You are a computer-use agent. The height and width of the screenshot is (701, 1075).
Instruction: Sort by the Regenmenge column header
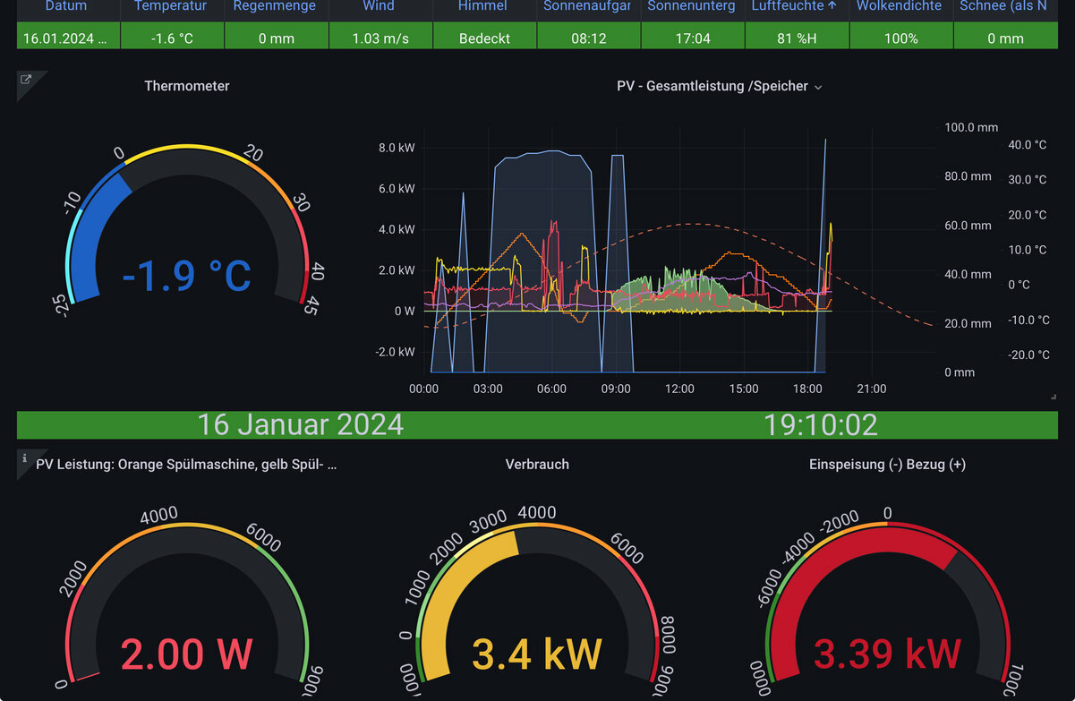(274, 6)
